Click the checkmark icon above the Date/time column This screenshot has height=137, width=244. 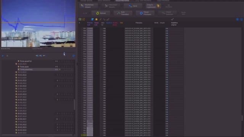[x=172, y=19]
